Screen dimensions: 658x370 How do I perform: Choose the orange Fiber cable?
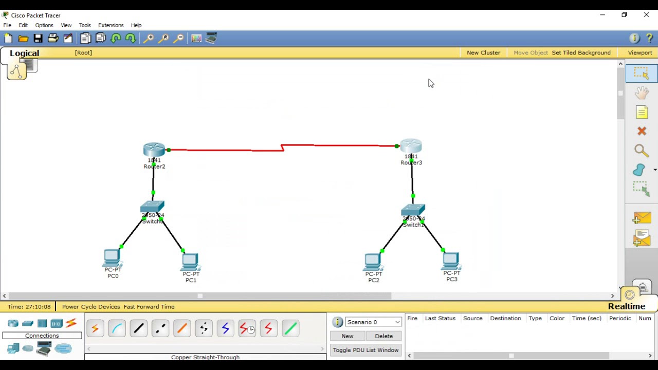click(181, 328)
